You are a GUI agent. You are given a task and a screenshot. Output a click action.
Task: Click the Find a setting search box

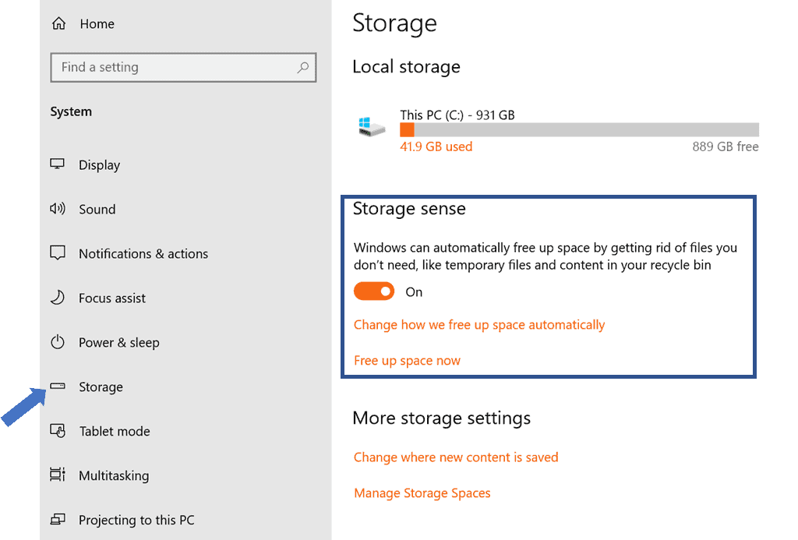coord(175,68)
